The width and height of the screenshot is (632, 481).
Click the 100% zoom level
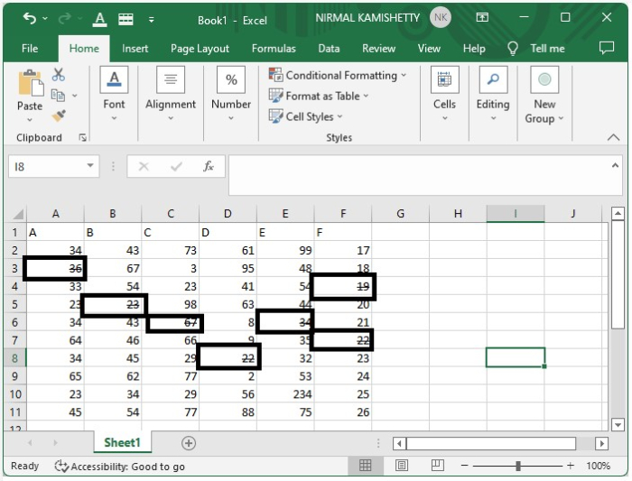coord(598,466)
